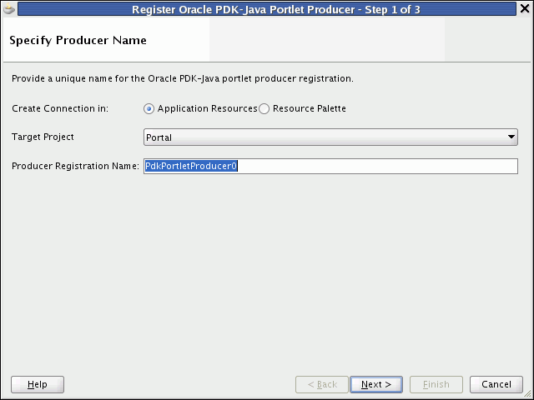Click the 'Producer Registration Name:' label
The height and width of the screenshot is (400, 534).
75,166
